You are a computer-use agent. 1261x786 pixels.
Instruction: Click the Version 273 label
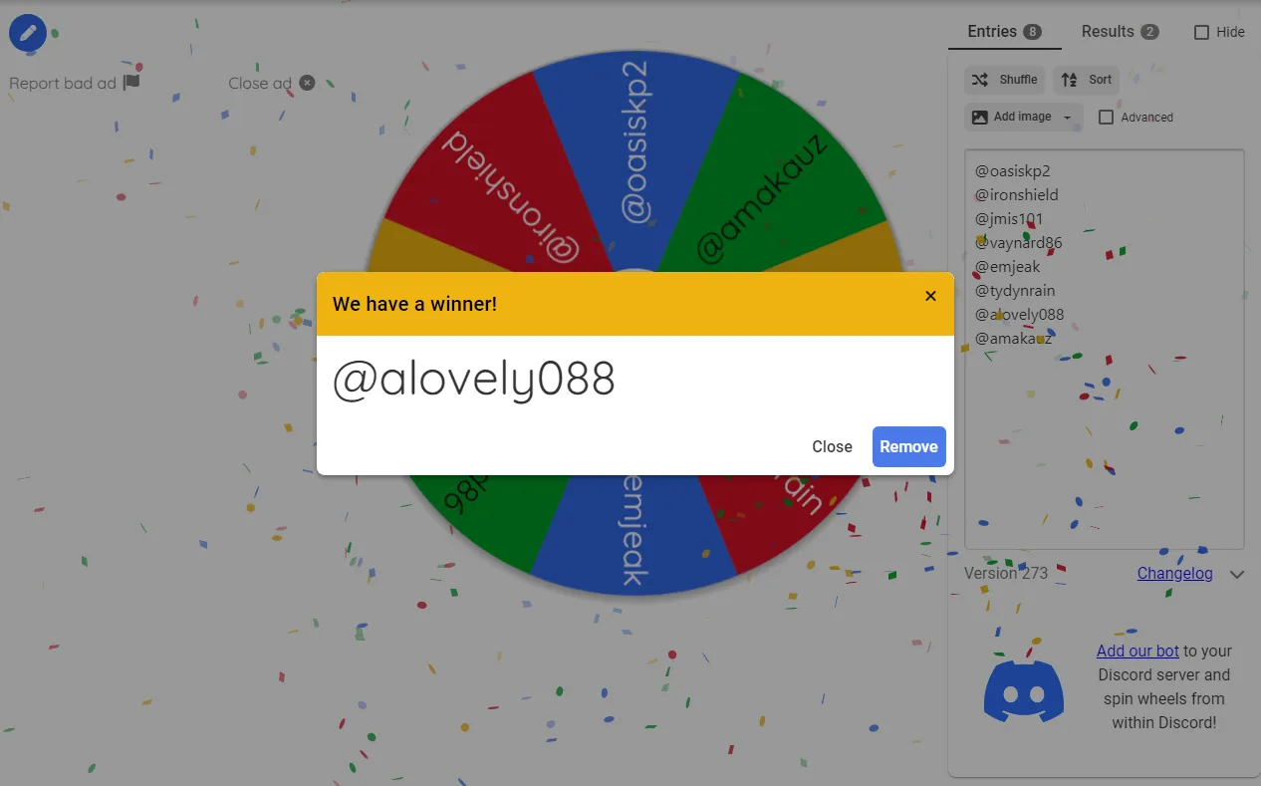1006,573
